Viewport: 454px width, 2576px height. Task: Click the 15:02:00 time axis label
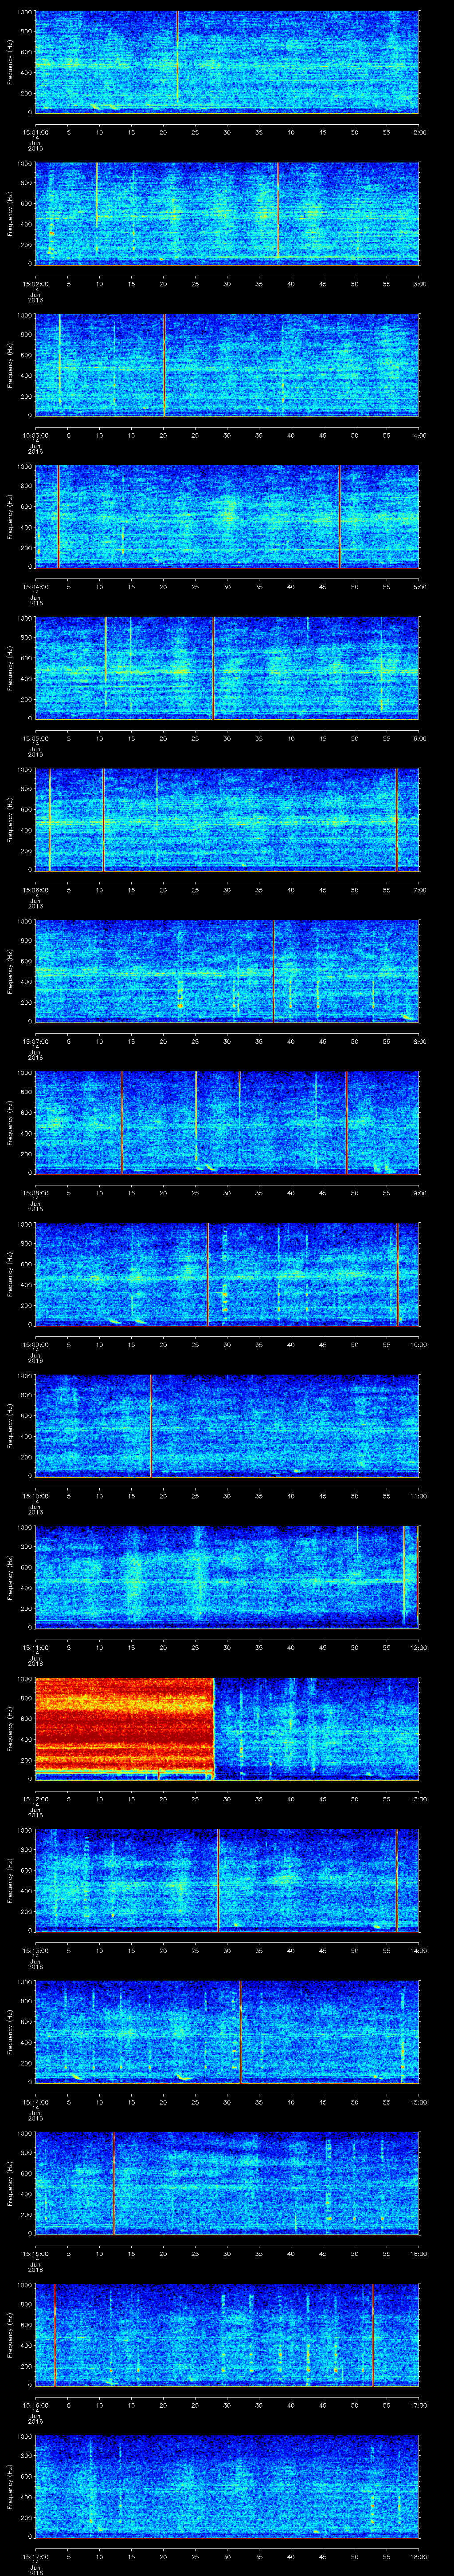35,284
